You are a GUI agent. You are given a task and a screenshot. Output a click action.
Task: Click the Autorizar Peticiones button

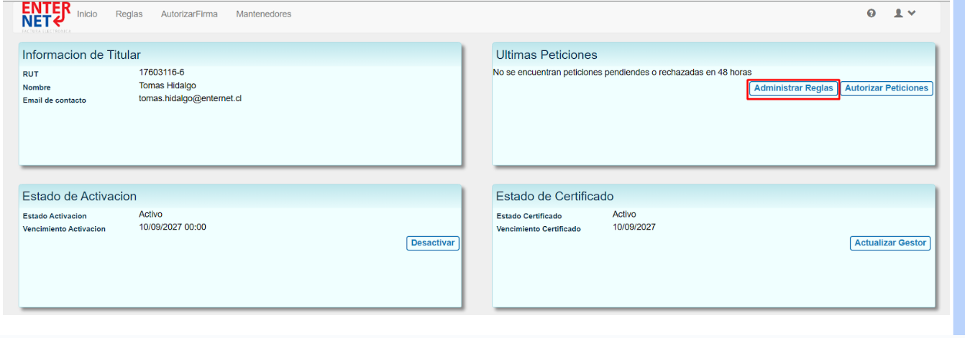coord(887,88)
